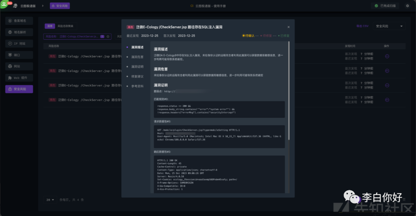The image size is (416, 216).
Task: Open the 20 per-page dropdown
Action: (x=50, y=200)
